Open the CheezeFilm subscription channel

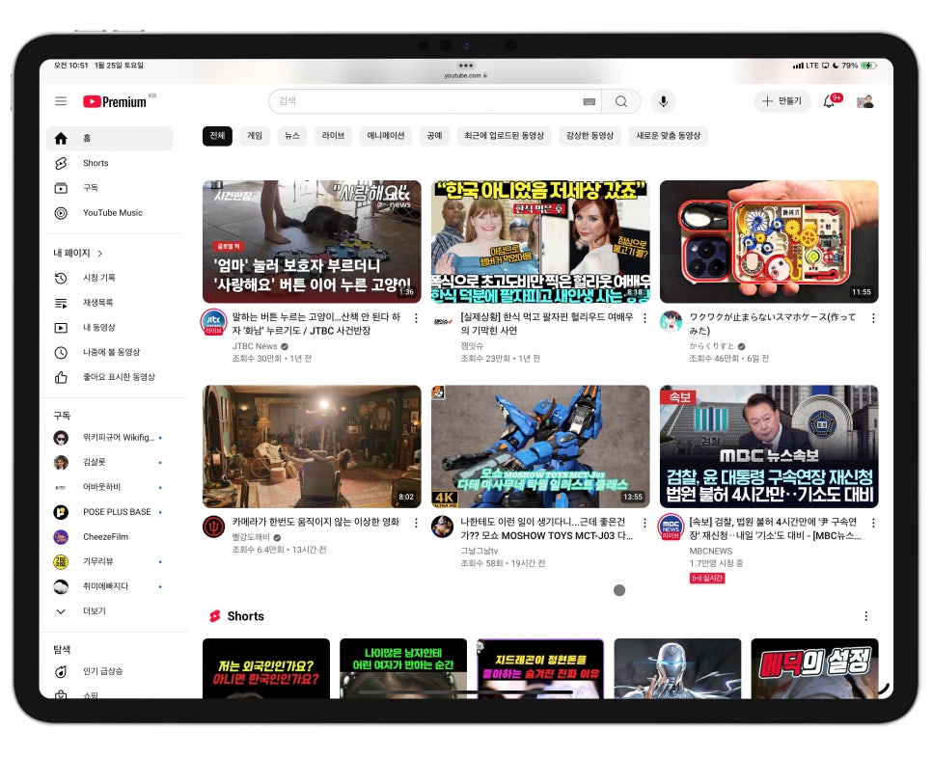(109, 537)
